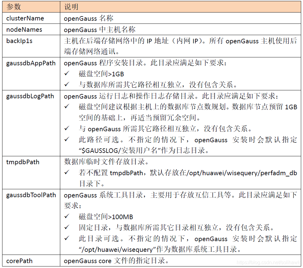Click the line '空间的基础上，再适当预留冗余空间。'
Screen dimensions: 303x268
[140, 118]
